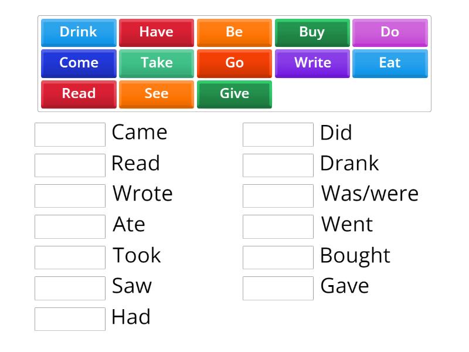
Task: Click the Take tile
Action: point(156,63)
